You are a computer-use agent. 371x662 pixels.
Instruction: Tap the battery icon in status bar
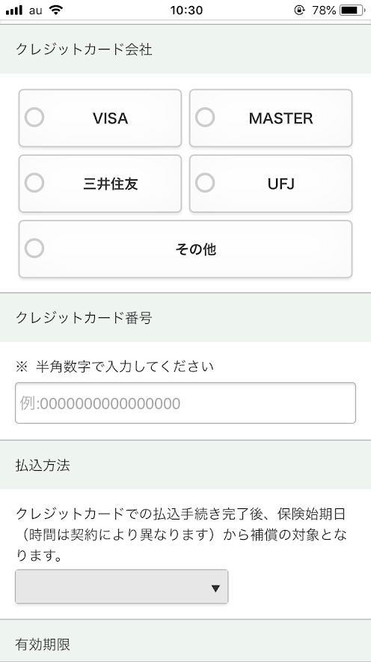(352, 10)
